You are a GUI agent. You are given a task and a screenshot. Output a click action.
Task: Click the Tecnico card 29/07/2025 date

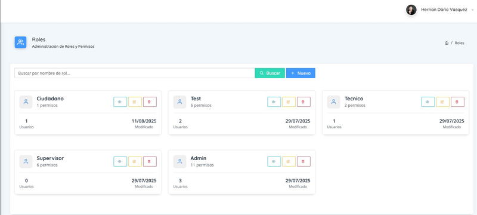[452, 121]
